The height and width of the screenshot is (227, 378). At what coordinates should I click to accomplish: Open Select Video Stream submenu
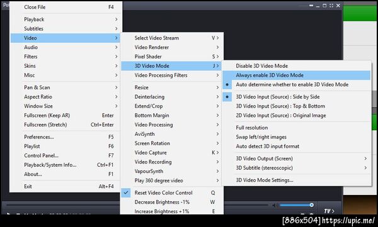[x=171, y=38]
